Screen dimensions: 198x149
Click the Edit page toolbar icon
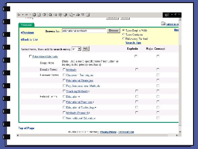83,15
